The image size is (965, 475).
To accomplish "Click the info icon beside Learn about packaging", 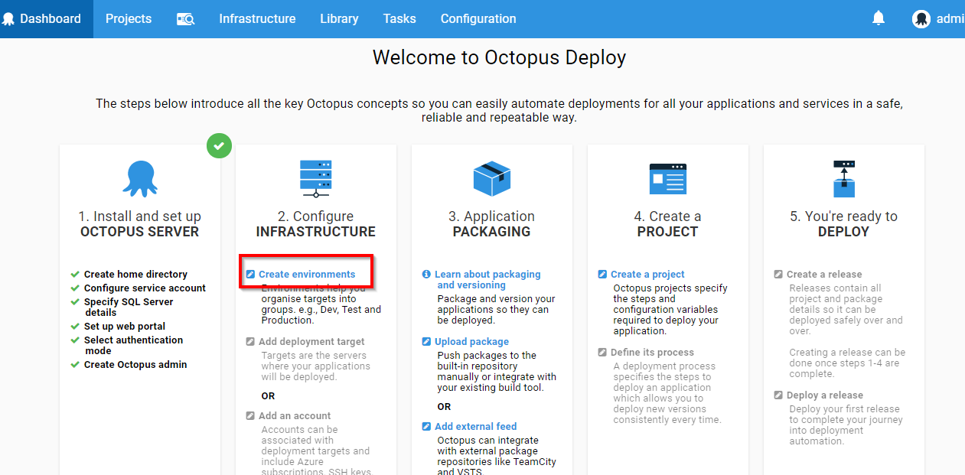I will (x=427, y=274).
